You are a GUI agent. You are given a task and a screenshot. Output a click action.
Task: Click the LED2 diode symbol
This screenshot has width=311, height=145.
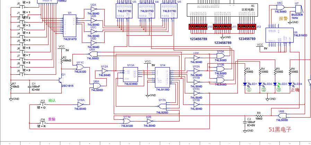pos(260,84)
